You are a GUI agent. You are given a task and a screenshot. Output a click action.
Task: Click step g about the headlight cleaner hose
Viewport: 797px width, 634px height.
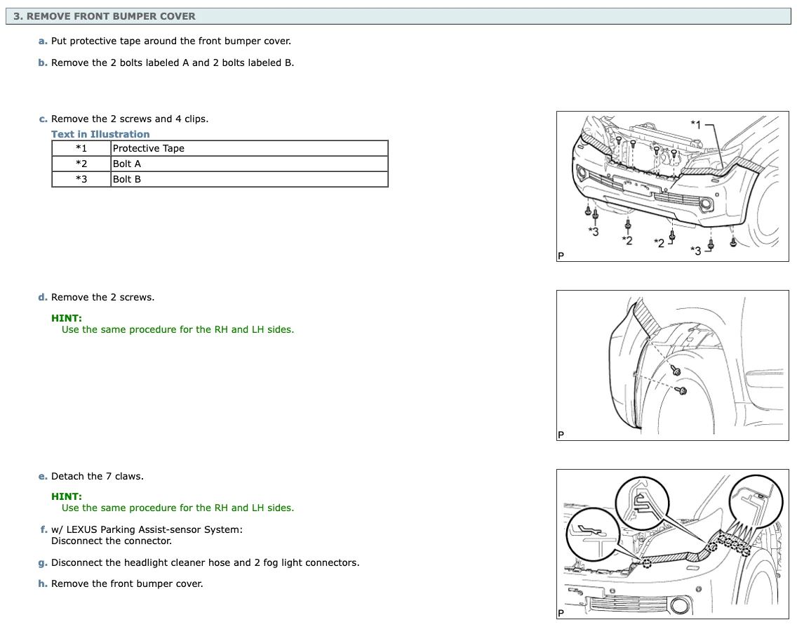click(x=205, y=562)
